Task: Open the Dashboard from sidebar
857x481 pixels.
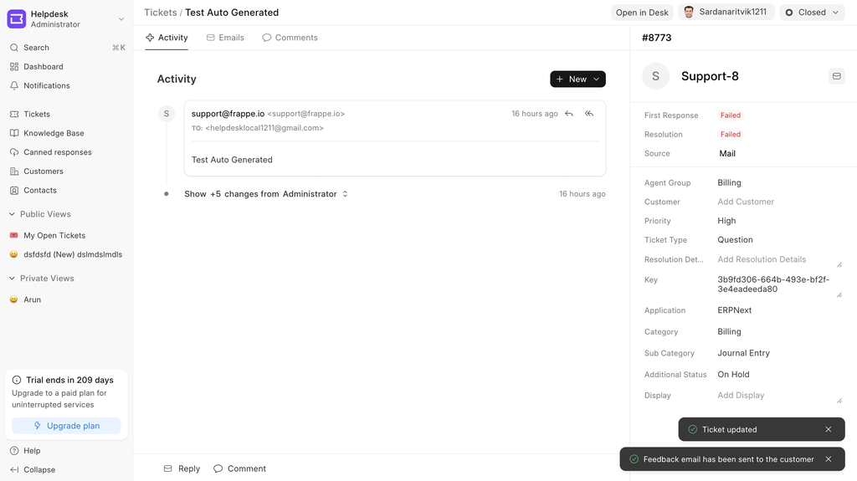Action: [43, 67]
